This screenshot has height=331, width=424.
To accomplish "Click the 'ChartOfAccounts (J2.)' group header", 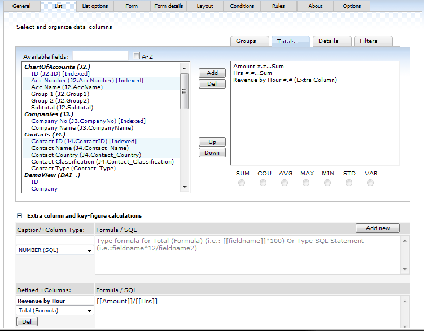I will [x=57, y=67].
